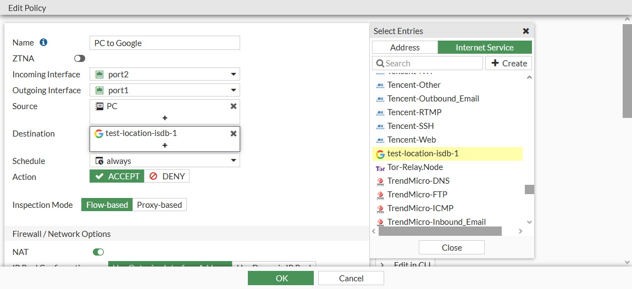This screenshot has height=289, width=632.
Task: Edit the policy Name field
Action: pos(165,43)
